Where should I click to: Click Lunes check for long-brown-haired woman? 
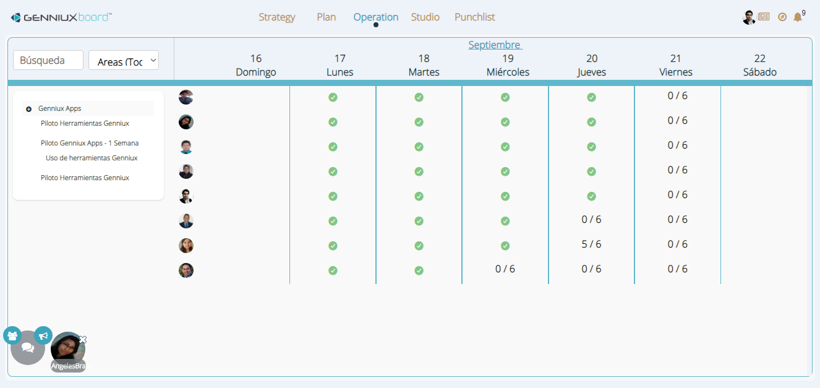333,246
